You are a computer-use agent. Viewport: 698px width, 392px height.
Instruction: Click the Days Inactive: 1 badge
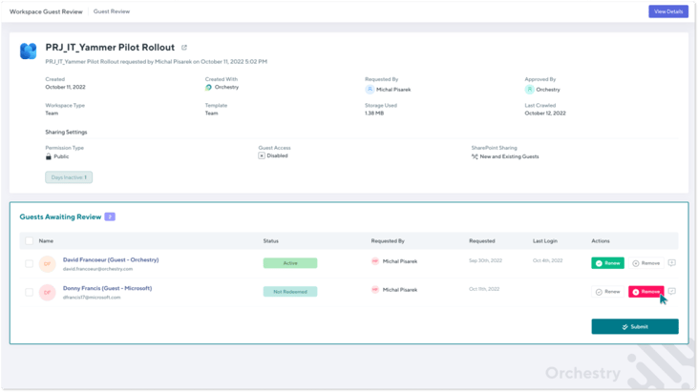coord(69,177)
